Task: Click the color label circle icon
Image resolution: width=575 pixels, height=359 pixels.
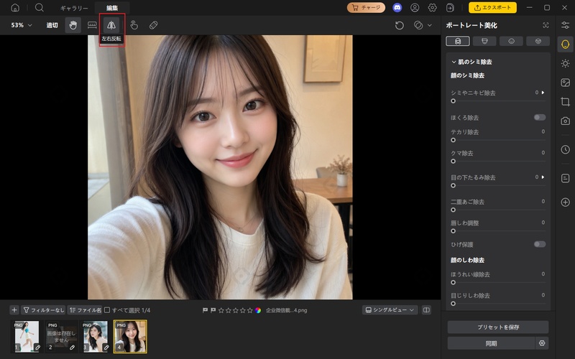Action: point(258,310)
